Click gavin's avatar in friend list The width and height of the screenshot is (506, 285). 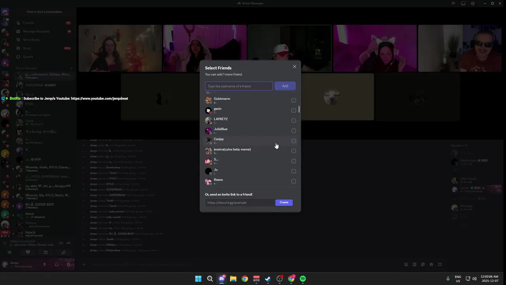pos(208,110)
